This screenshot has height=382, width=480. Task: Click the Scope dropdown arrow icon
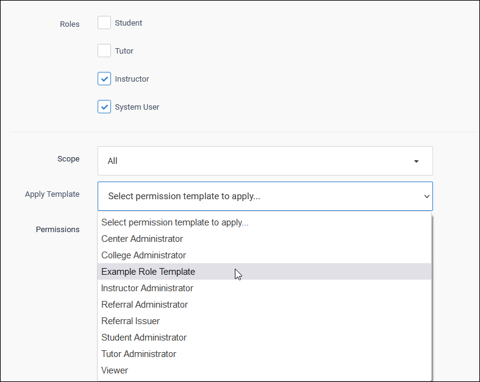click(416, 161)
